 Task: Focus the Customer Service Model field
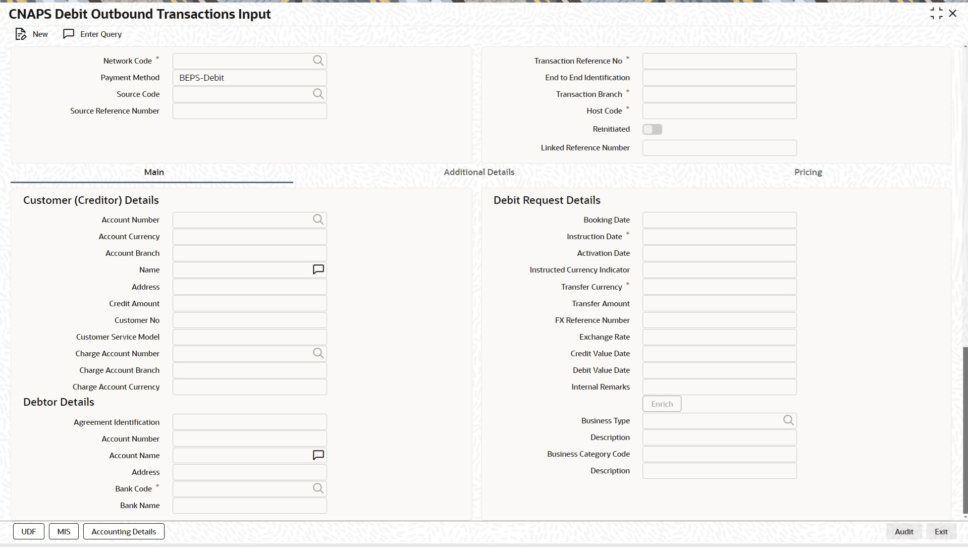250,337
